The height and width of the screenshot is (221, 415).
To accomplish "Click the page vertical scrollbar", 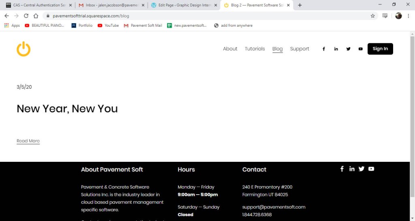I will (x=412, y=101).
